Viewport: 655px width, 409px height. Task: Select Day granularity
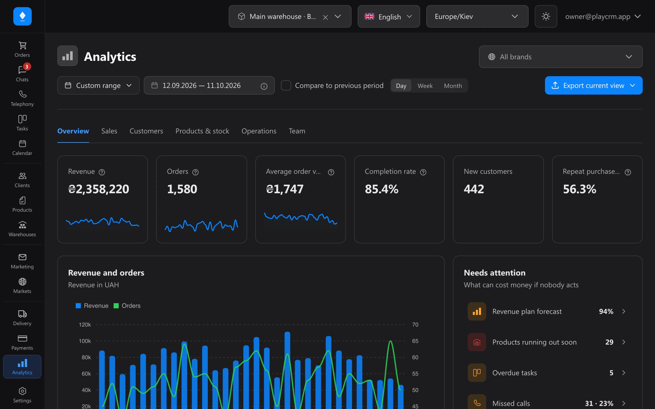[x=401, y=86]
